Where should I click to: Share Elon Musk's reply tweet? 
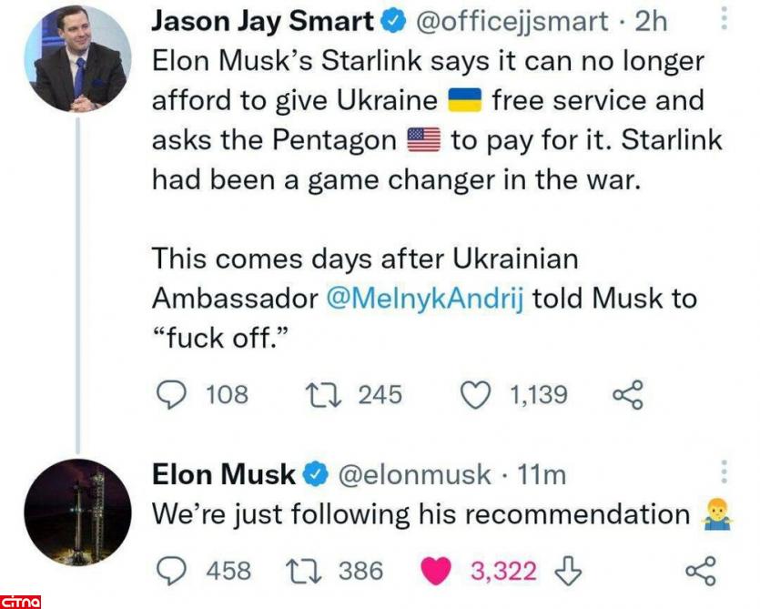[x=699, y=571]
